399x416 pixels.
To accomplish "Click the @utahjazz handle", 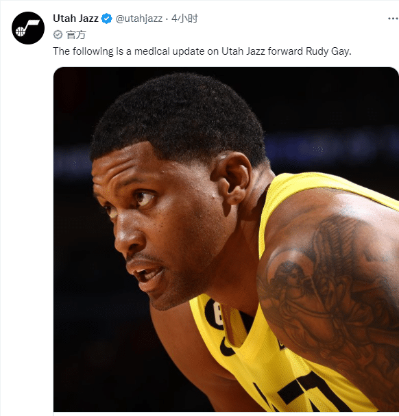I will click(x=138, y=18).
